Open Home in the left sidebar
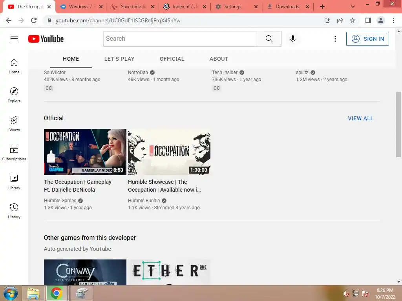This screenshot has width=402, height=301. coord(14,66)
